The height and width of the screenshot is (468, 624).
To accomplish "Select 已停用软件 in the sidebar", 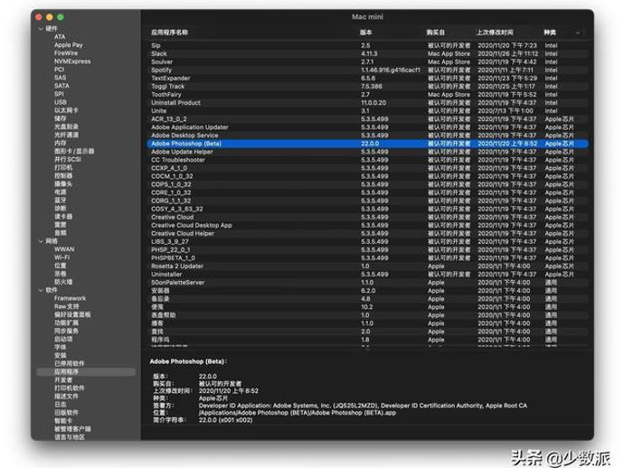I will pyautogui.click(x=70, y=363).
